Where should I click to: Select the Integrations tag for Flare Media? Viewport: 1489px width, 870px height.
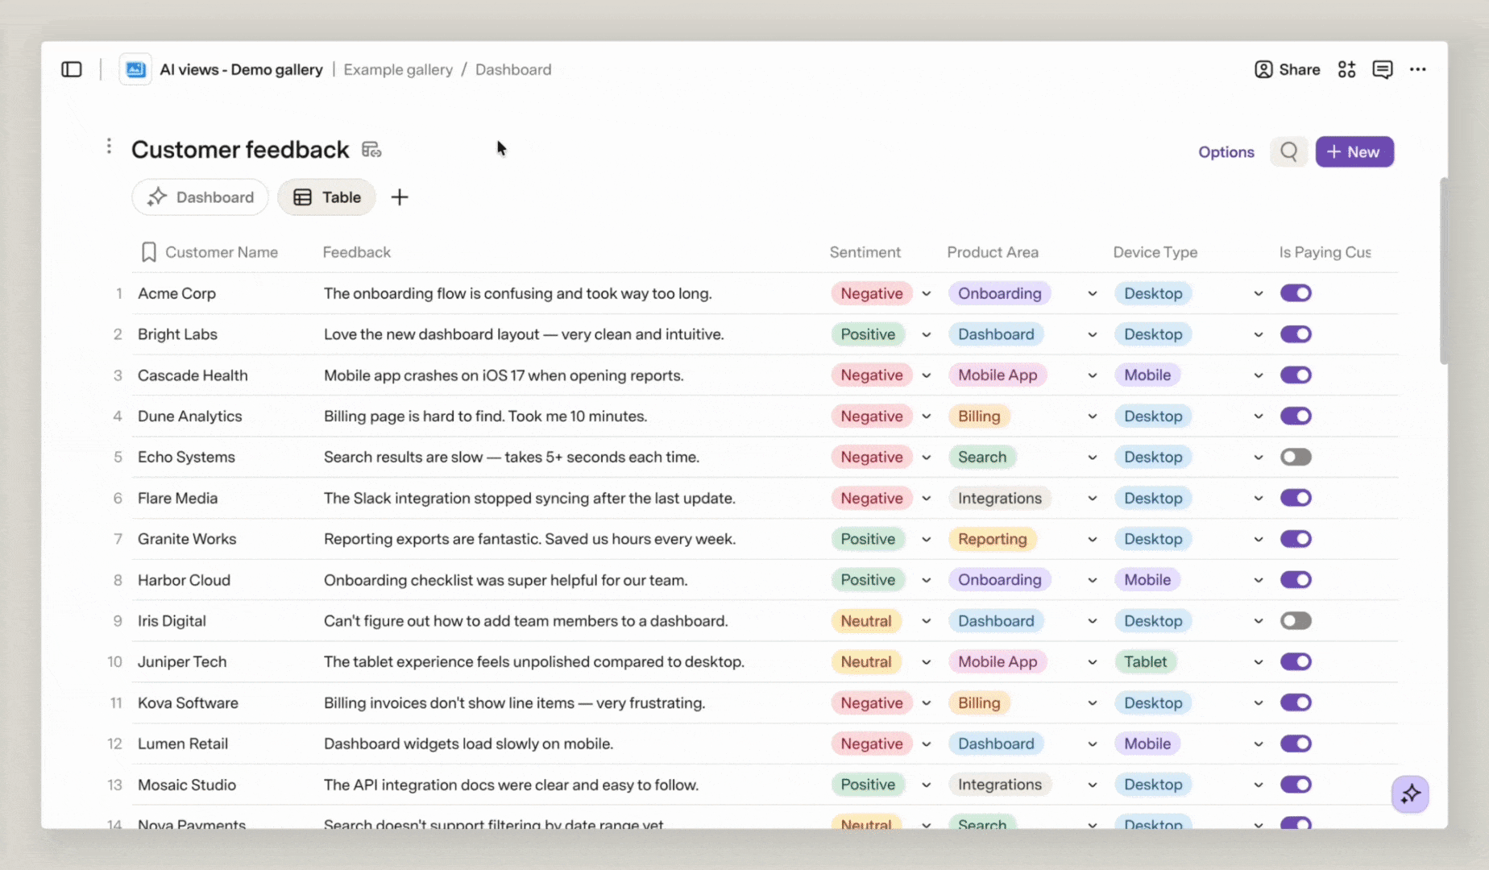click(1000, 498)
